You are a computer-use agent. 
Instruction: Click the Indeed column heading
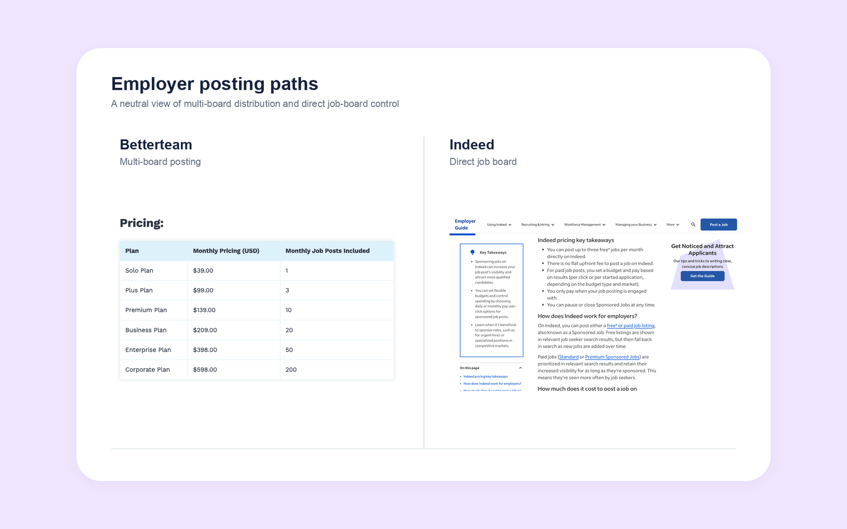click(x=472, y=145)
